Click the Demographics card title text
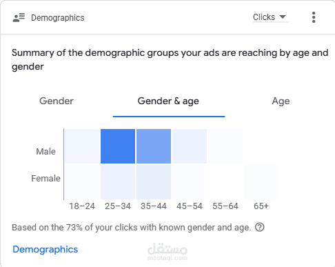335x267 pixels. point(58,18)
